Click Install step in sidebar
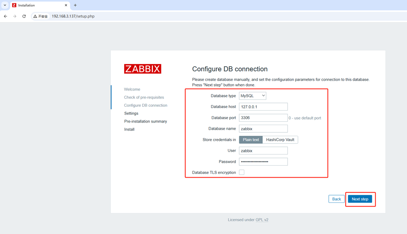This screenshot has width=407, height=234. pyautogui.click(x=129, y=129)
